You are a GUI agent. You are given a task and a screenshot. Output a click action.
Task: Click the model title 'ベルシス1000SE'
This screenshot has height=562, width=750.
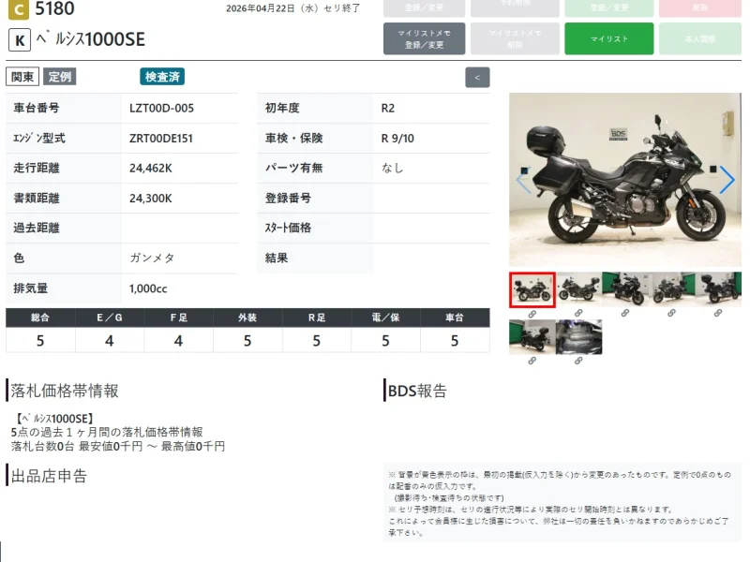pos(90,39)
